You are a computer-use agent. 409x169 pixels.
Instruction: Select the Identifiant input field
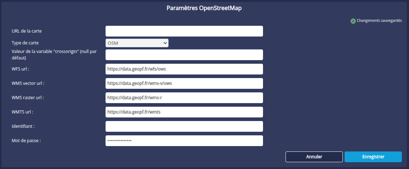(184, 126)
